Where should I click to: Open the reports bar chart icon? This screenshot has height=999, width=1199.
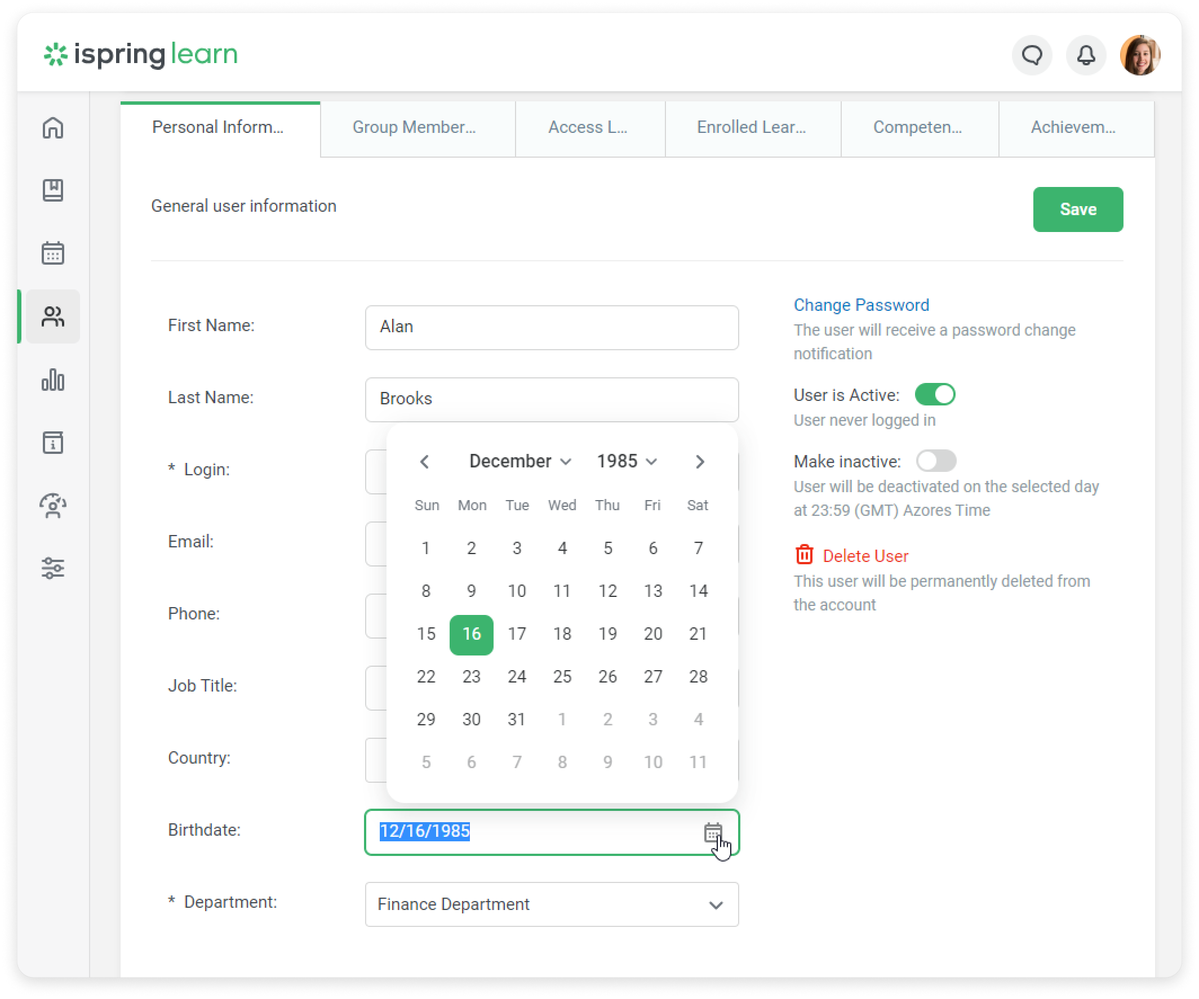click(52, 380)
